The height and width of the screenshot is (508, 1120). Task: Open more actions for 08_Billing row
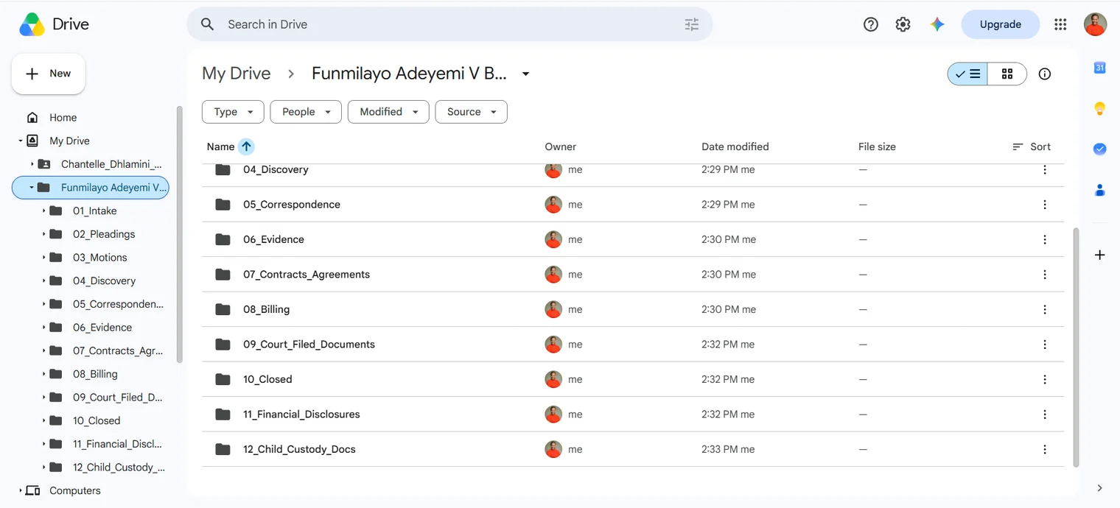(x=1044, y=309)
